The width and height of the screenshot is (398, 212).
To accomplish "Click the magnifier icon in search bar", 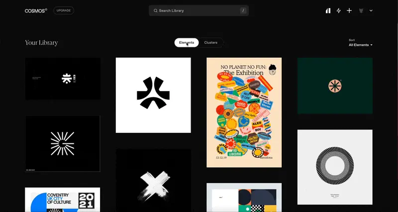I will [x=156, y=10].
